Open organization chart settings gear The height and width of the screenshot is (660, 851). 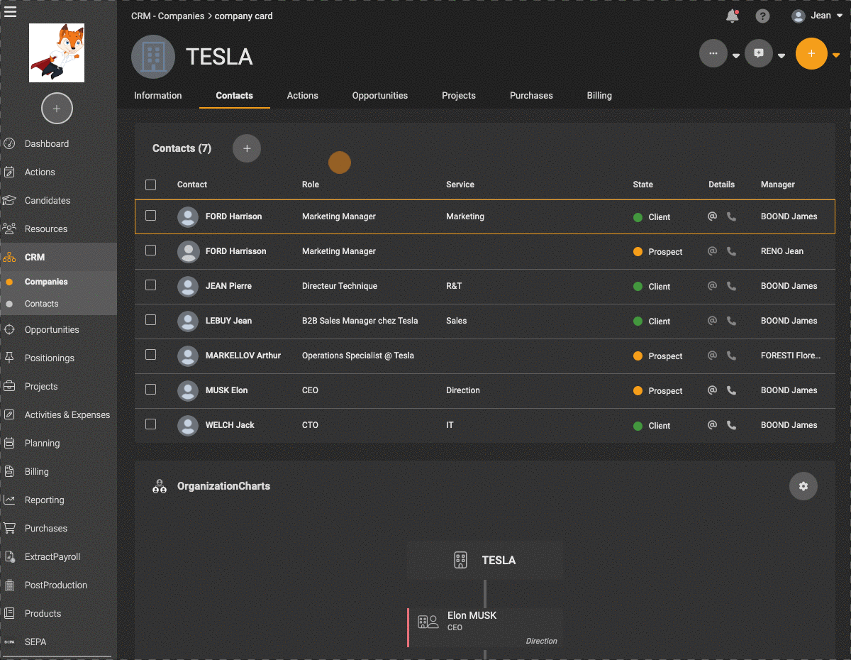pos(803,486)
